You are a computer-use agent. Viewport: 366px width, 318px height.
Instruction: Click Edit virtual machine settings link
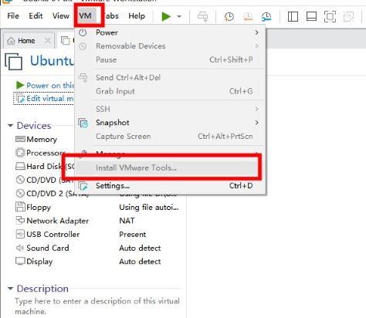[44, 99]
